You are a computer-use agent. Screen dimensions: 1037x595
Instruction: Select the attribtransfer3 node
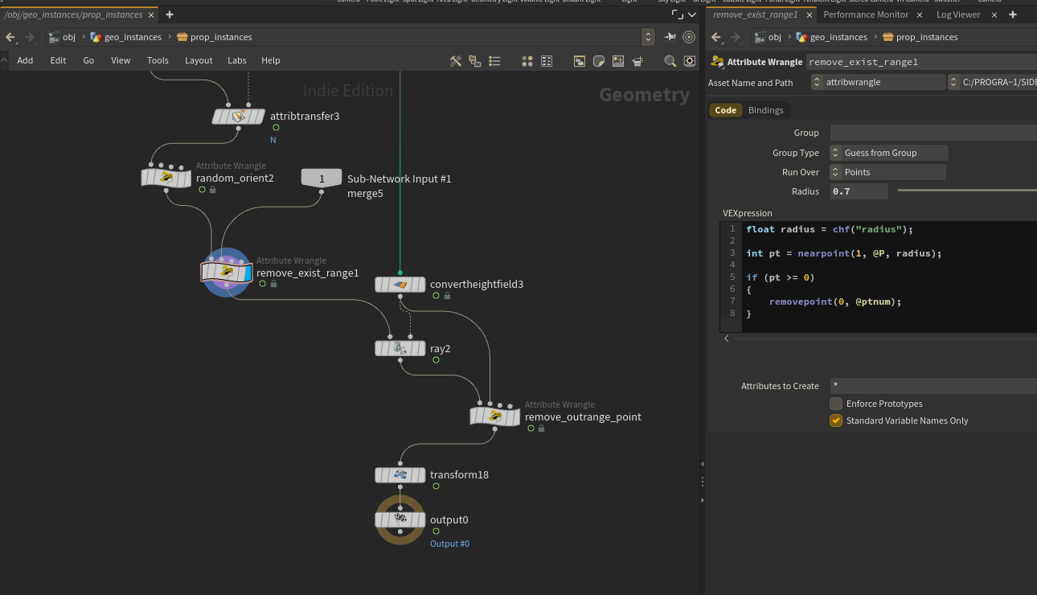(238, 117)
